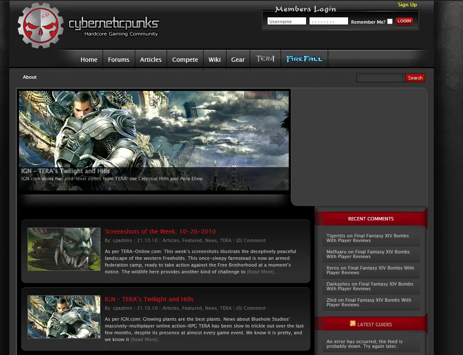Open the FireFall logo nav item

[304, 59]
